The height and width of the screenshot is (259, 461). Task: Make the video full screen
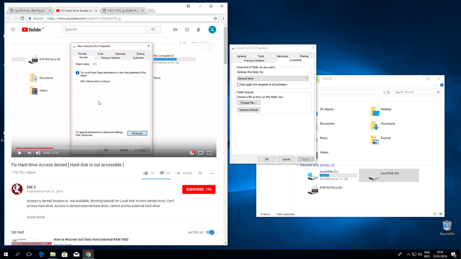click(x=209, y=153)
